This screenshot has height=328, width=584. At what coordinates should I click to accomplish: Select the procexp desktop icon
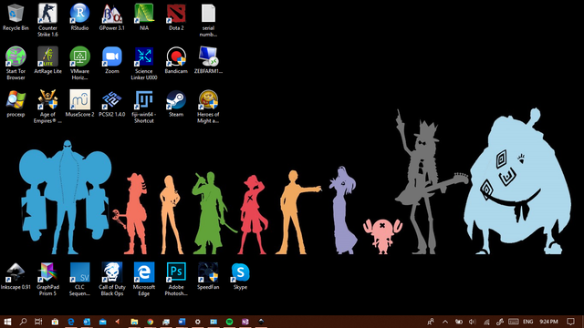pos(16,104)
